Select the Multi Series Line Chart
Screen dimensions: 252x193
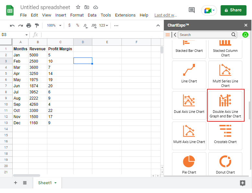click(x=225, y=75)
